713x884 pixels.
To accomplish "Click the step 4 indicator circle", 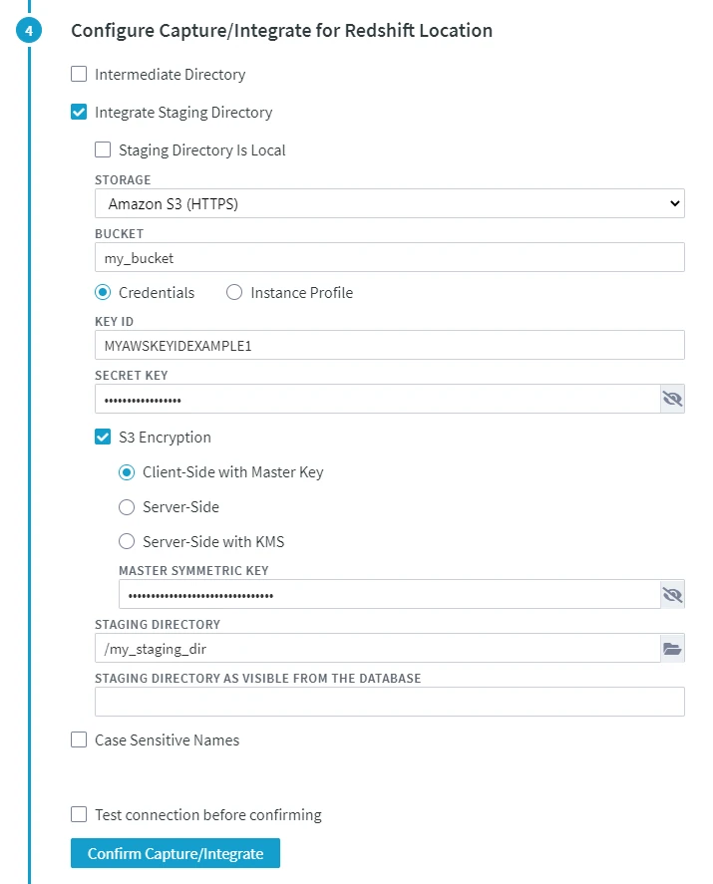I will pos(28,31).
